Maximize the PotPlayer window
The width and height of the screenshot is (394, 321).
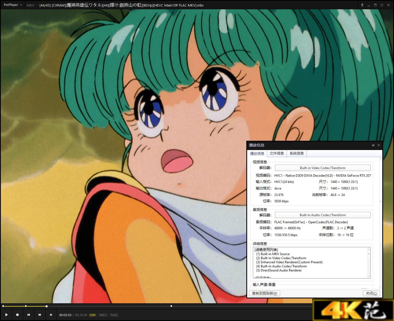pyautogui.click(x=375, y=5)
